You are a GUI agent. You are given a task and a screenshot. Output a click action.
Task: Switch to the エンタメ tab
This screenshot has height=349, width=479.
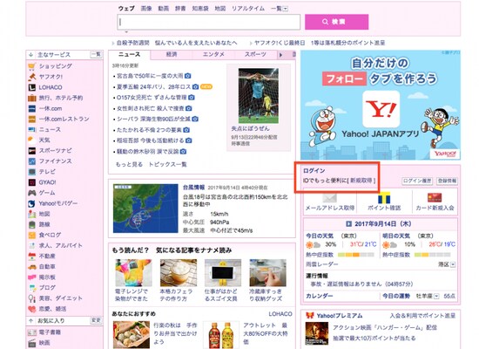point(213,54)
